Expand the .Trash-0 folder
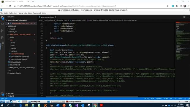 pyautogui.click(x=12, y=29)
